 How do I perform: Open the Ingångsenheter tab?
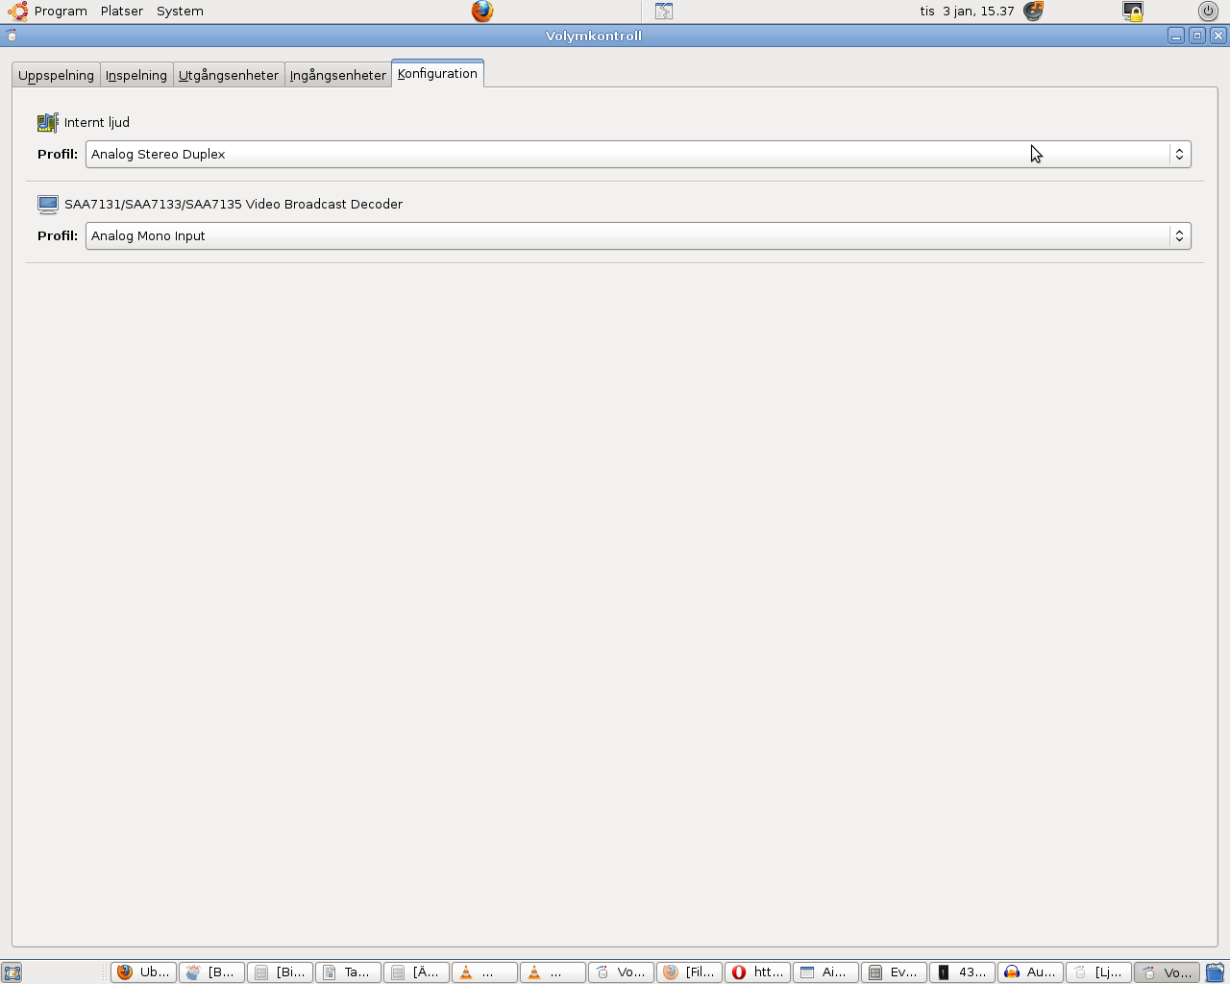338,75
